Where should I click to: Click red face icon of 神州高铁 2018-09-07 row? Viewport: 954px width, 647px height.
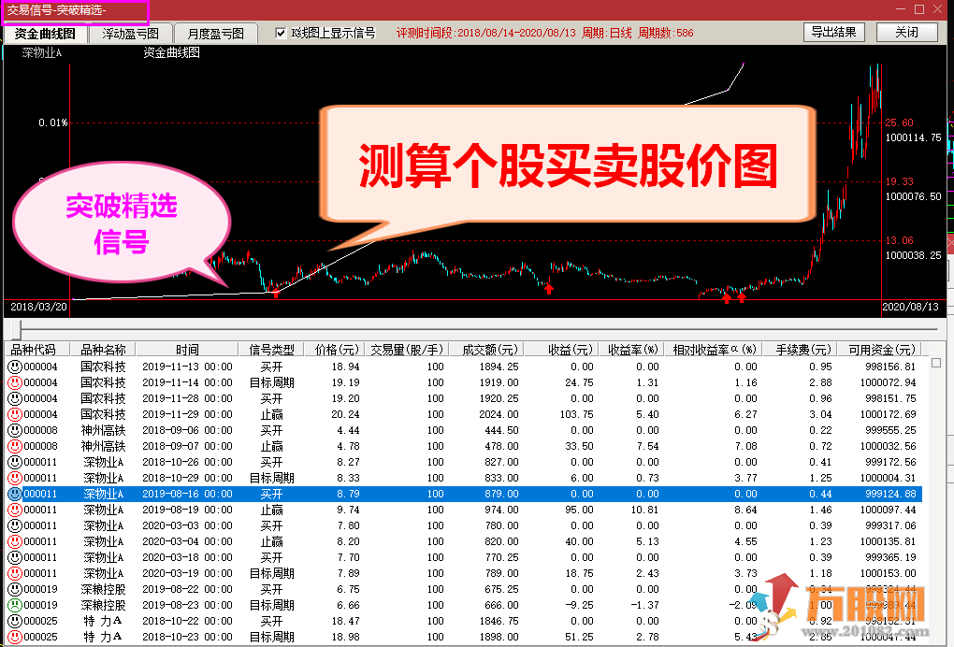click(15, 446)
